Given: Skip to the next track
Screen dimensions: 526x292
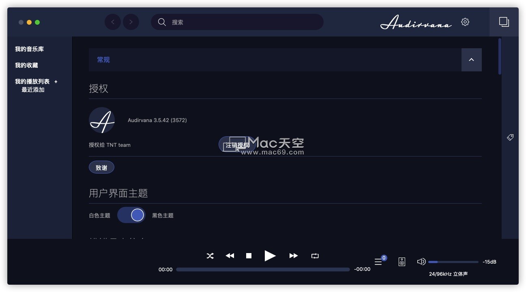Looking at the screenshot, I should (294, 256).
